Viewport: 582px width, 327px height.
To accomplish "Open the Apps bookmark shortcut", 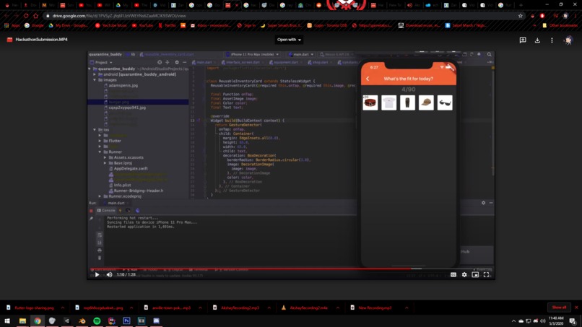I will pyautogui.click(x=12, y=25).
